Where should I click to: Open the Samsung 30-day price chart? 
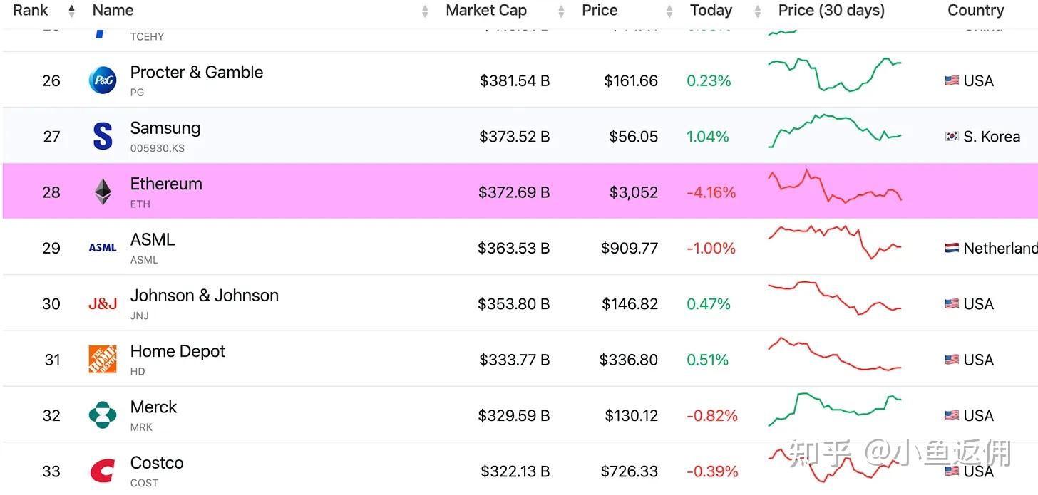pyautogui.click(x=835, y=131)
